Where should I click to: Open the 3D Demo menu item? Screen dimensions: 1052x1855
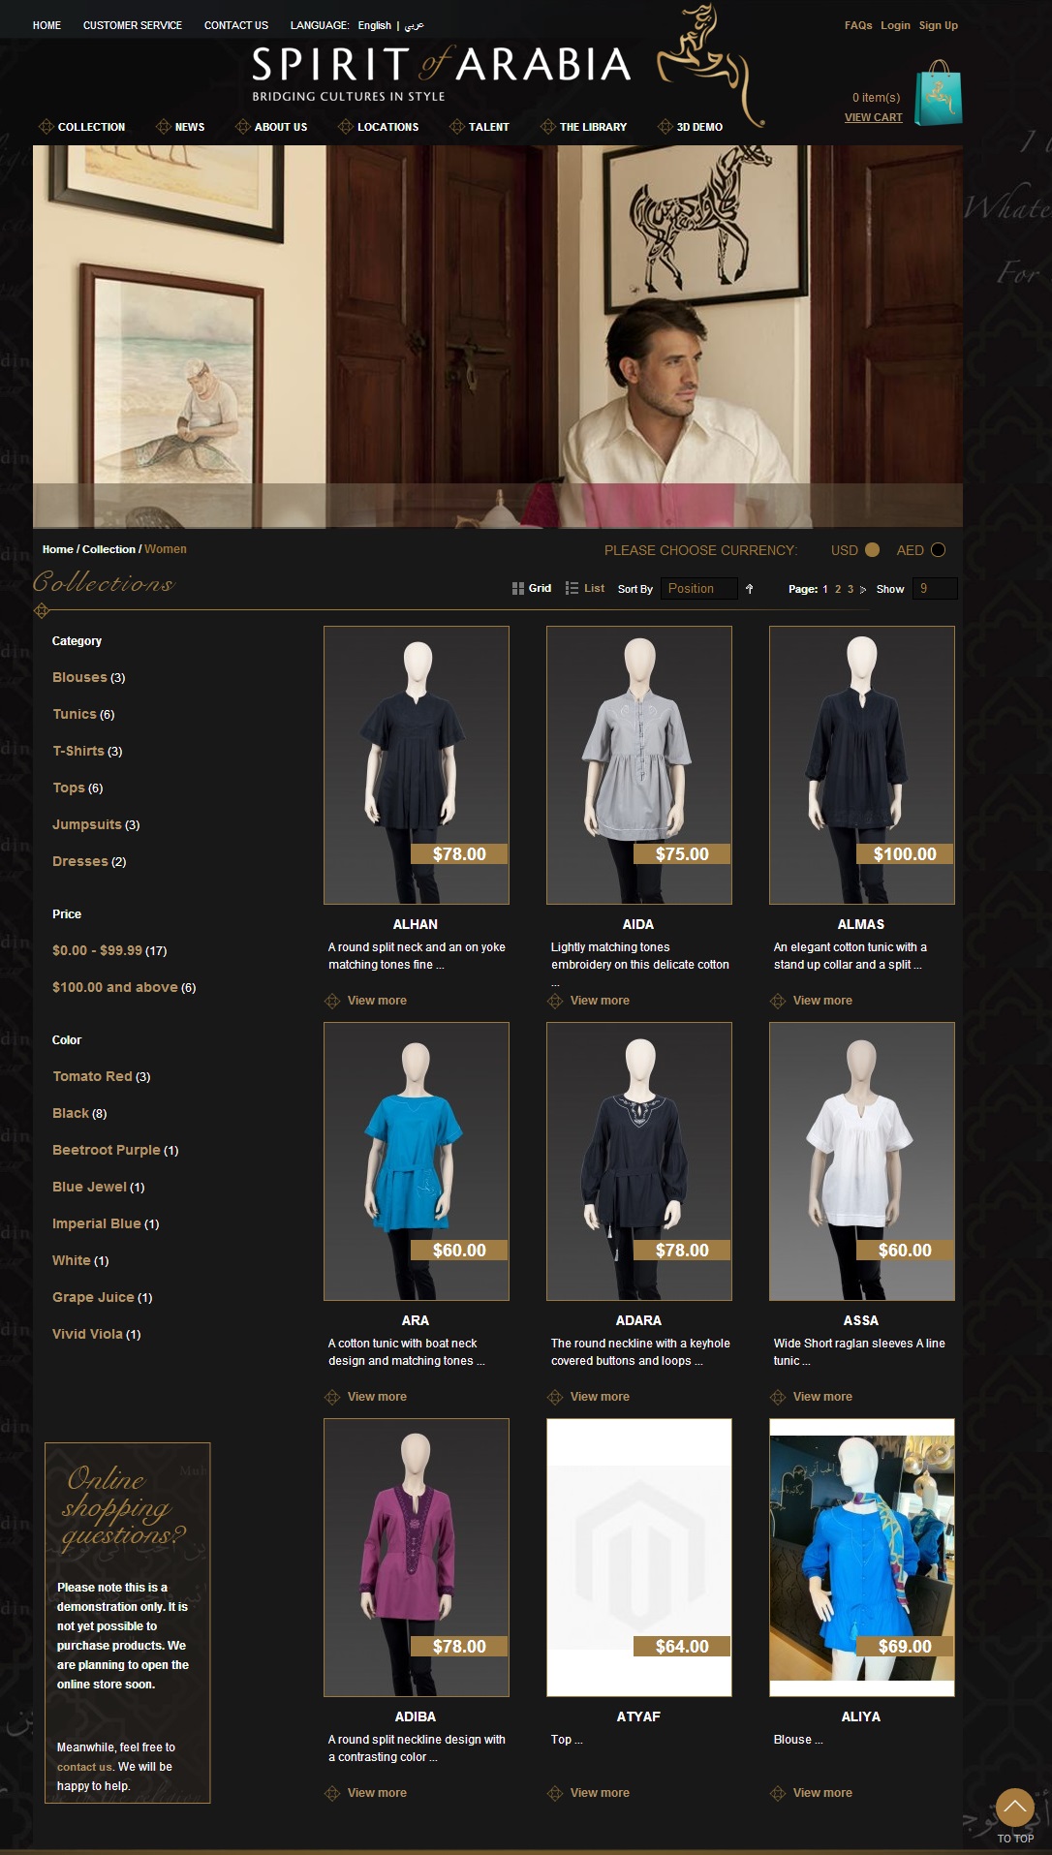click(x=699, y=127)
